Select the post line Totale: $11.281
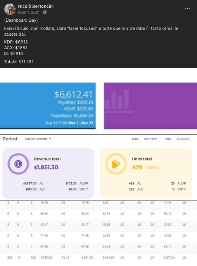197x266 pixels. tap(19, 62)
